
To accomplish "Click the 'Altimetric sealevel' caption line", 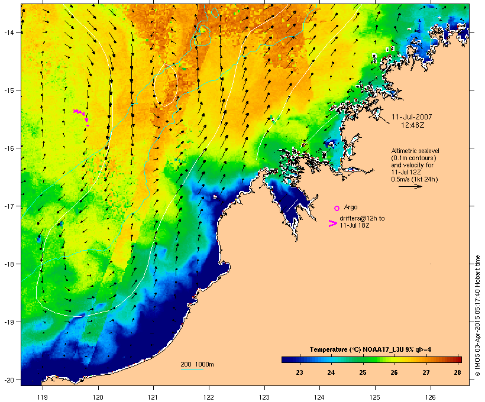I will [x=415, y=151].
